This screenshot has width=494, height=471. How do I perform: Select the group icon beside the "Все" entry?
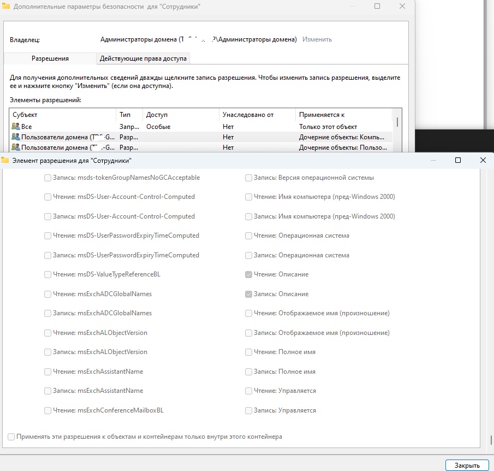coord(15,127)
